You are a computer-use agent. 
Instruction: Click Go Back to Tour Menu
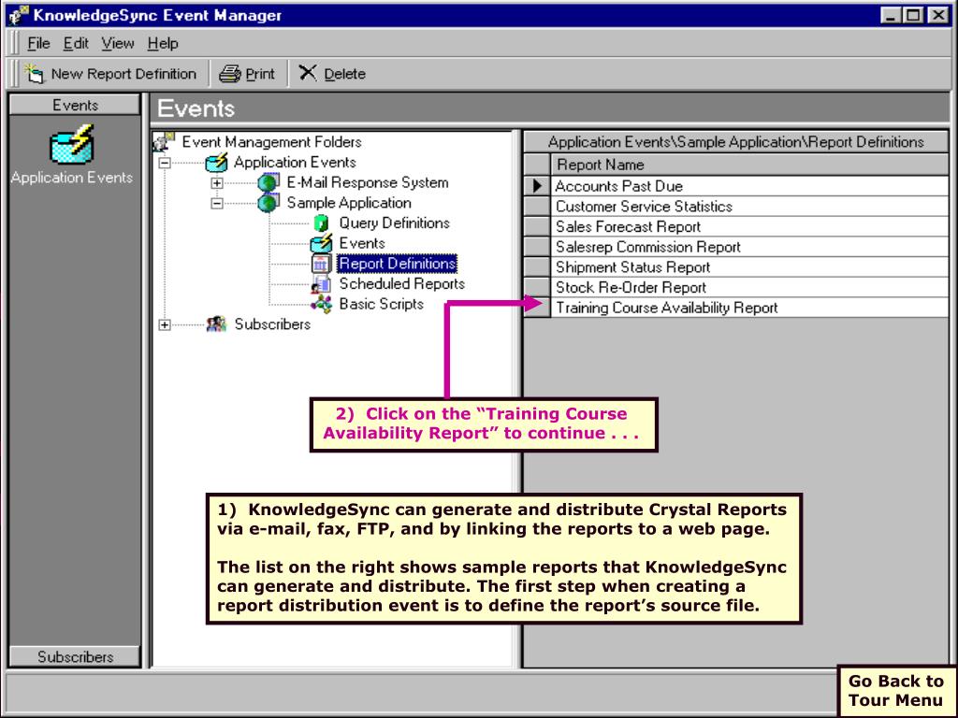click(895, 691)
